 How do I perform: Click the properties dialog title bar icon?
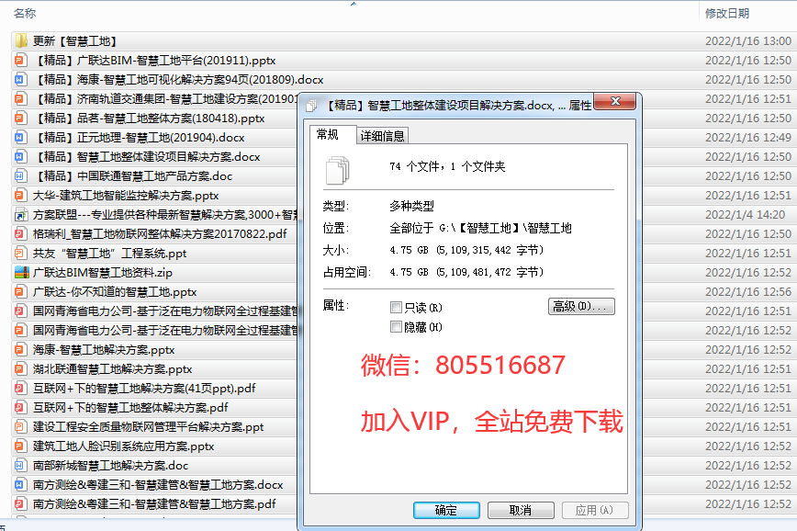(311, 106)
